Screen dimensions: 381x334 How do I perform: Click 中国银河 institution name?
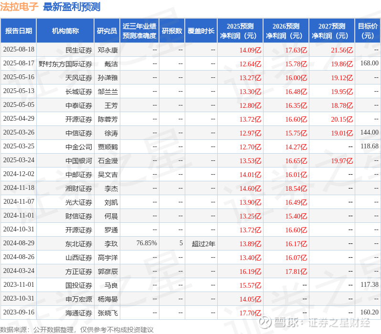pos(79,161)
